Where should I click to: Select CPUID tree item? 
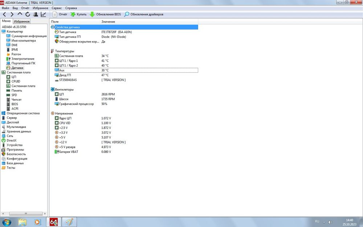(13, 81)
